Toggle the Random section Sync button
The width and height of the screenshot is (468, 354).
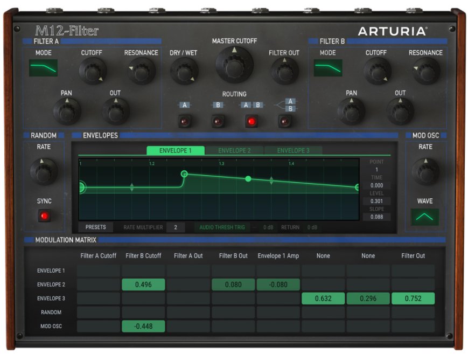pos(44,214)
